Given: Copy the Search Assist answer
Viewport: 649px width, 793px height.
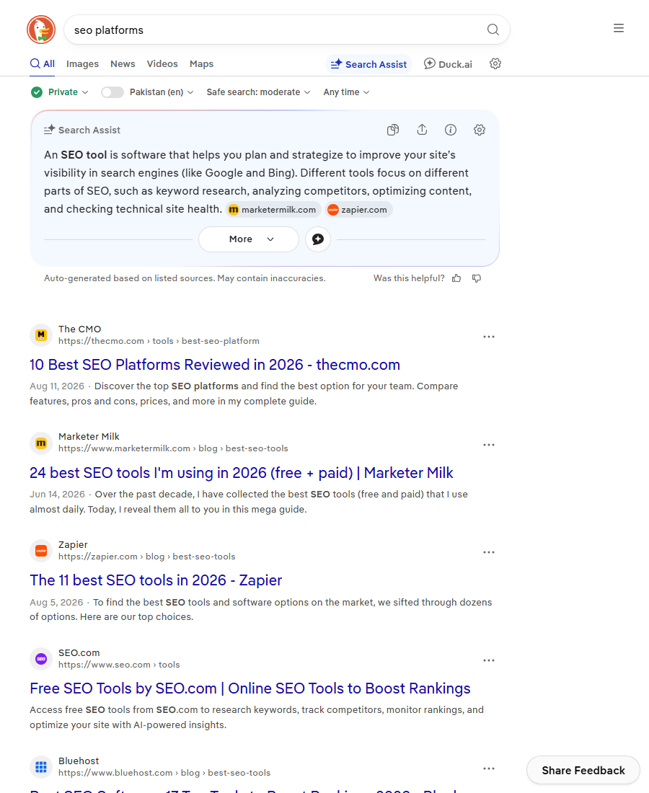Looking at the screenshot, I should click(393, 130).
